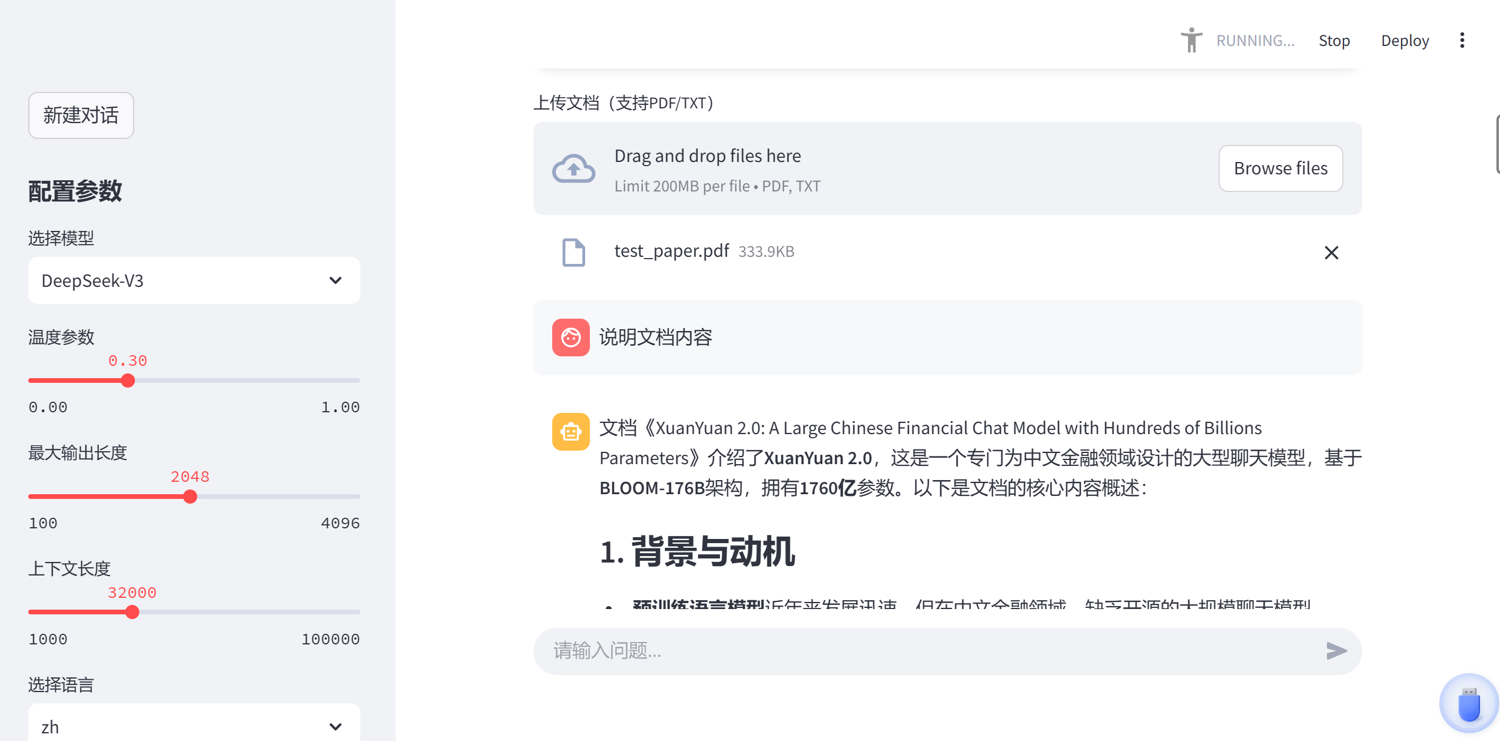Click the test_paper.pdf file icon
The image size is (1500, 741).
pyautogui.click(x=573, y=252)
